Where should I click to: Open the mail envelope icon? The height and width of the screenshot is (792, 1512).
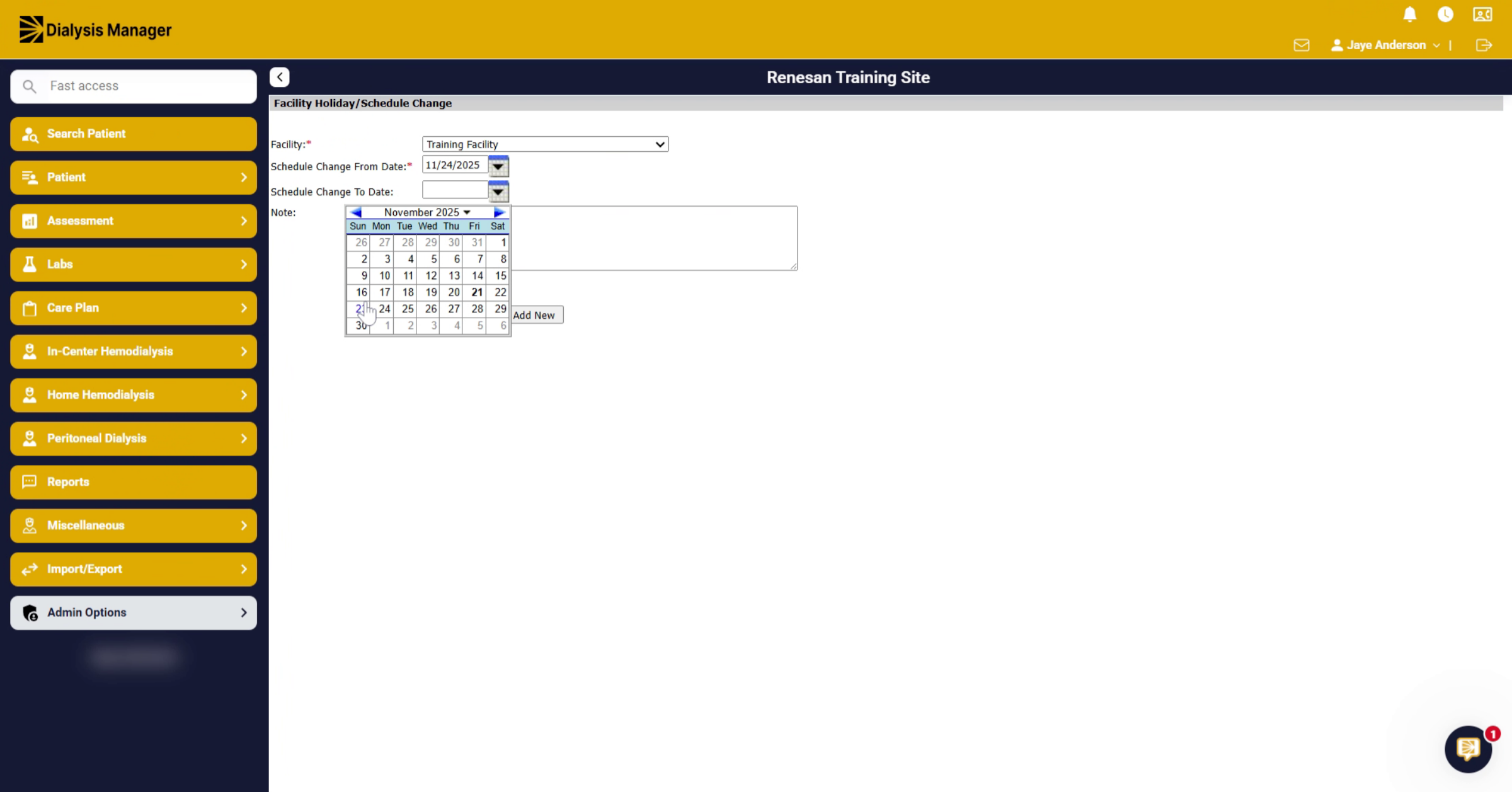tap(1302, 45)
